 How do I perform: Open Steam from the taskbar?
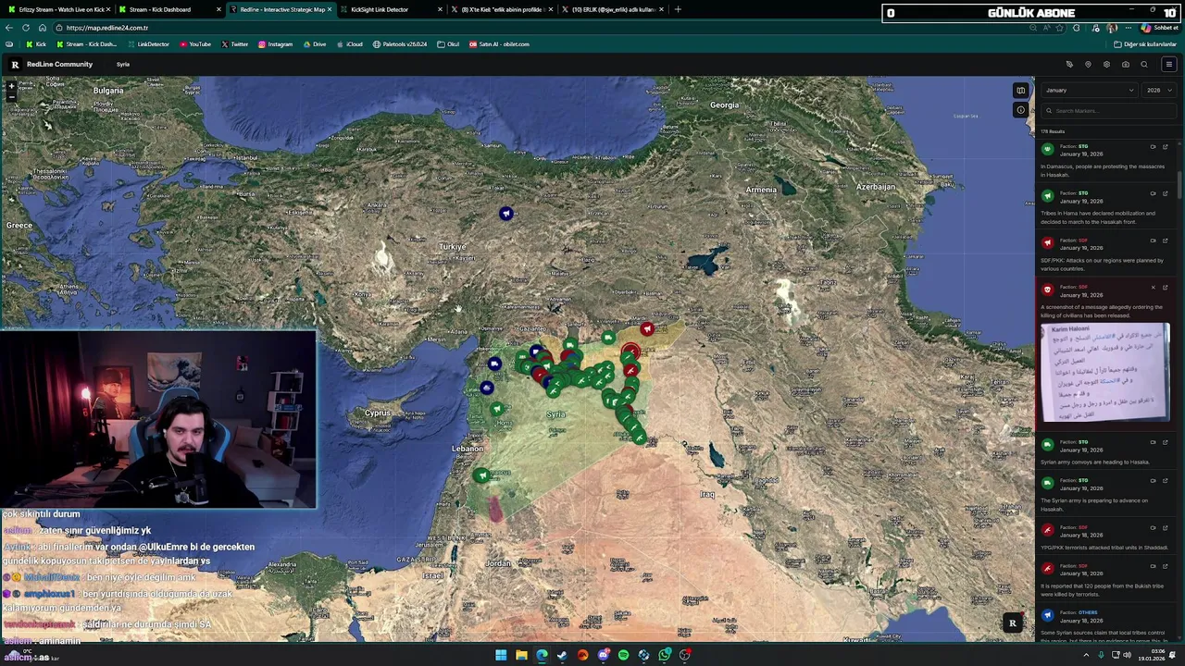(x=562, y=655)
